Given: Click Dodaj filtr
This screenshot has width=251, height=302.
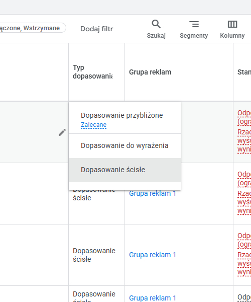Looking at the screenshot, I should (96, 29).
